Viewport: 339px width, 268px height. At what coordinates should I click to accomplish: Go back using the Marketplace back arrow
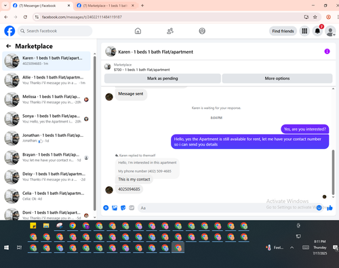[x=9, y=46]
